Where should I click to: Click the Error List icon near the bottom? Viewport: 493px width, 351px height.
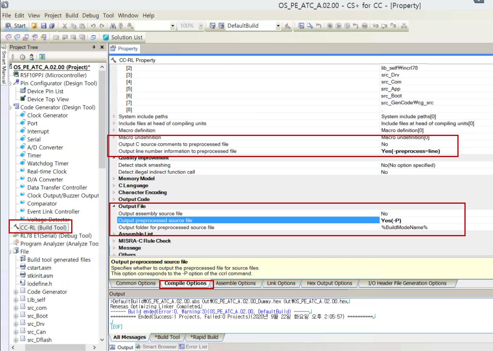tap(182, 347)
